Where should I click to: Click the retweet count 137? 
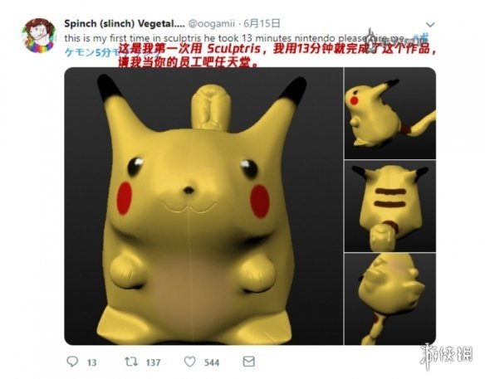tap(153, 362)
